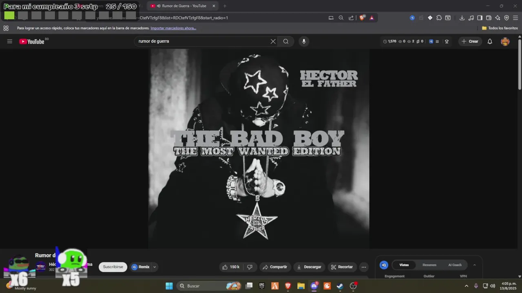Click the vidIQ IQ logo in side panel

[384, 265]
